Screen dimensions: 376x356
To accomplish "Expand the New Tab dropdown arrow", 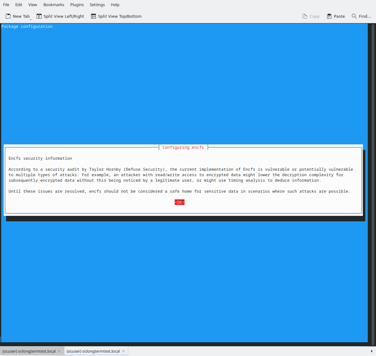I will (x=31, y=19).
